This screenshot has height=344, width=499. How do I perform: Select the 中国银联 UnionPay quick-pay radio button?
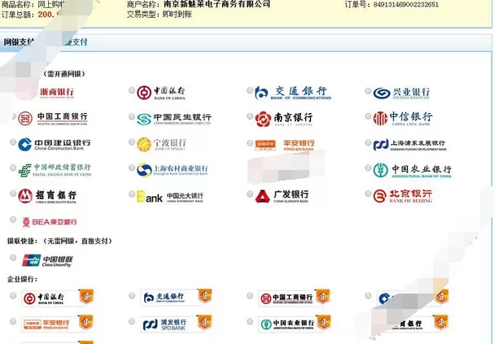coord(13,257)
